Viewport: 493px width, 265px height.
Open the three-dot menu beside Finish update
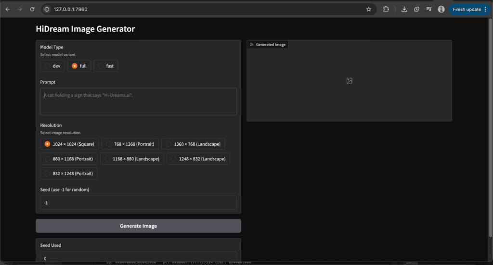(486, 10)
